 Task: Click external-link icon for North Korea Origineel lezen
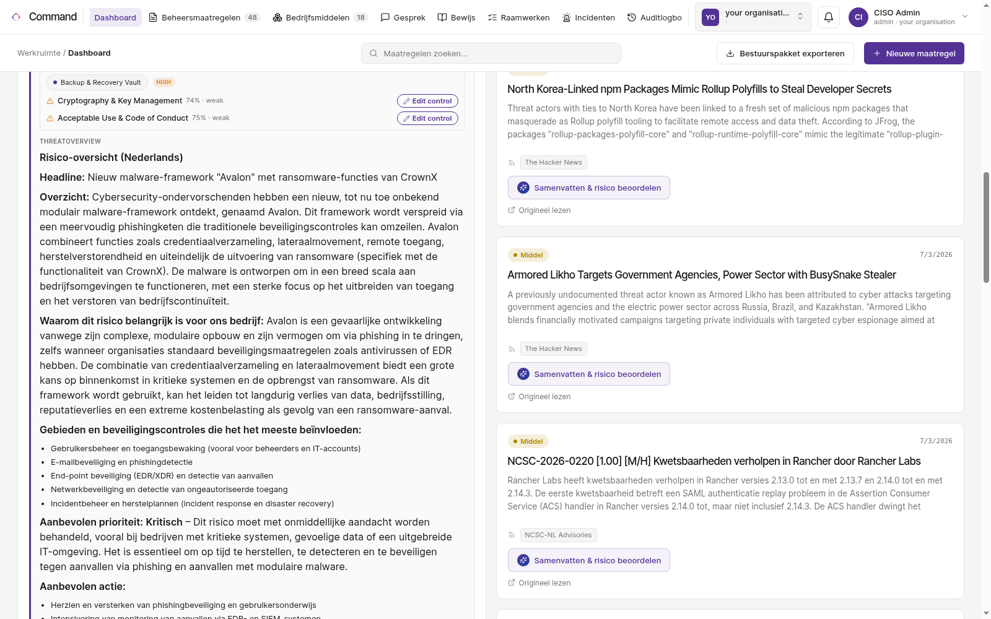coord(512,210)
